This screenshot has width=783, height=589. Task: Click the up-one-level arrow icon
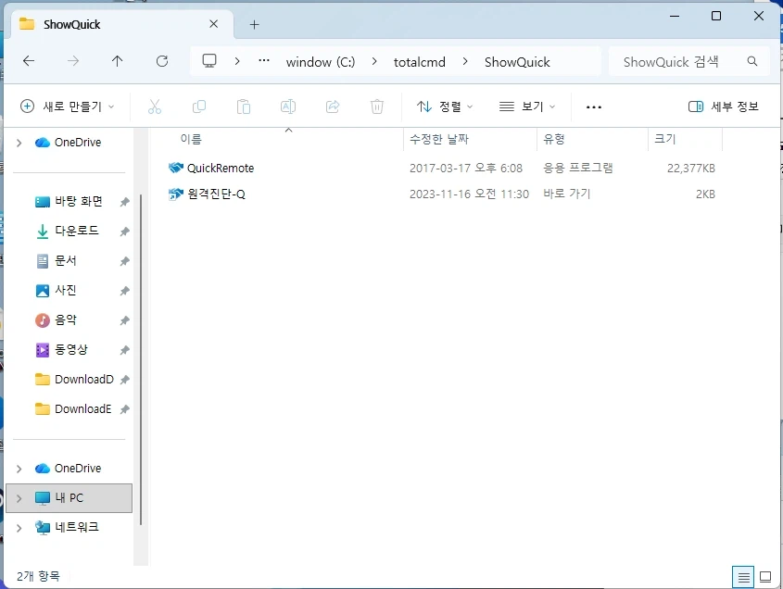(x=117, y=61)
